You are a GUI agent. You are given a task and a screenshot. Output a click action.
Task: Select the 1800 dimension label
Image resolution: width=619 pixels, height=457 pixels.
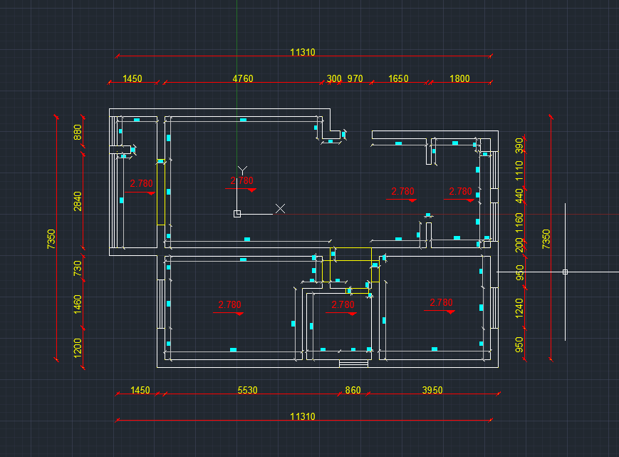click(x=459, y=78)
